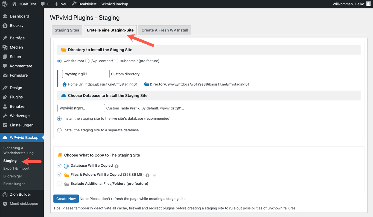Open Sicherung & Wiederherstellung submenu

coord(18,151)
